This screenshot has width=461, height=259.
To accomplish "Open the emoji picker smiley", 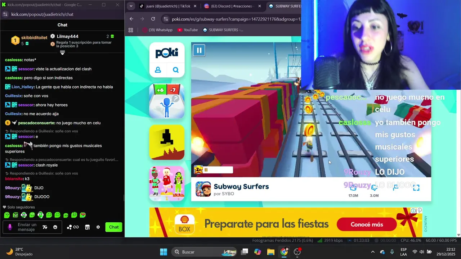I will tap(55, 227).
